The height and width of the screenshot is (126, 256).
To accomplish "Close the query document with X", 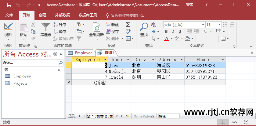I will (252, 53).
